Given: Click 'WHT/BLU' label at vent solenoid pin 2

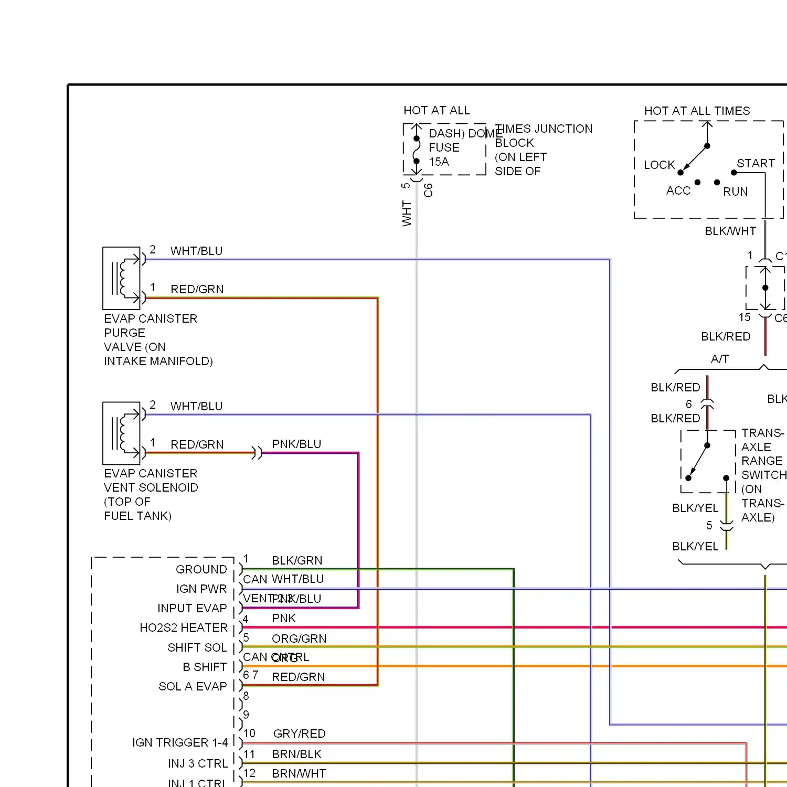Looking at the screenshot, I should pyautogui.click(x=196, y=406).
